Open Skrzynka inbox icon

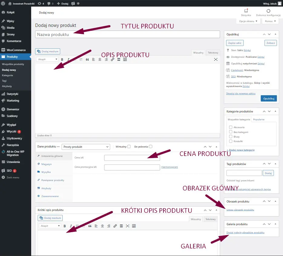(x=246, y=12)
